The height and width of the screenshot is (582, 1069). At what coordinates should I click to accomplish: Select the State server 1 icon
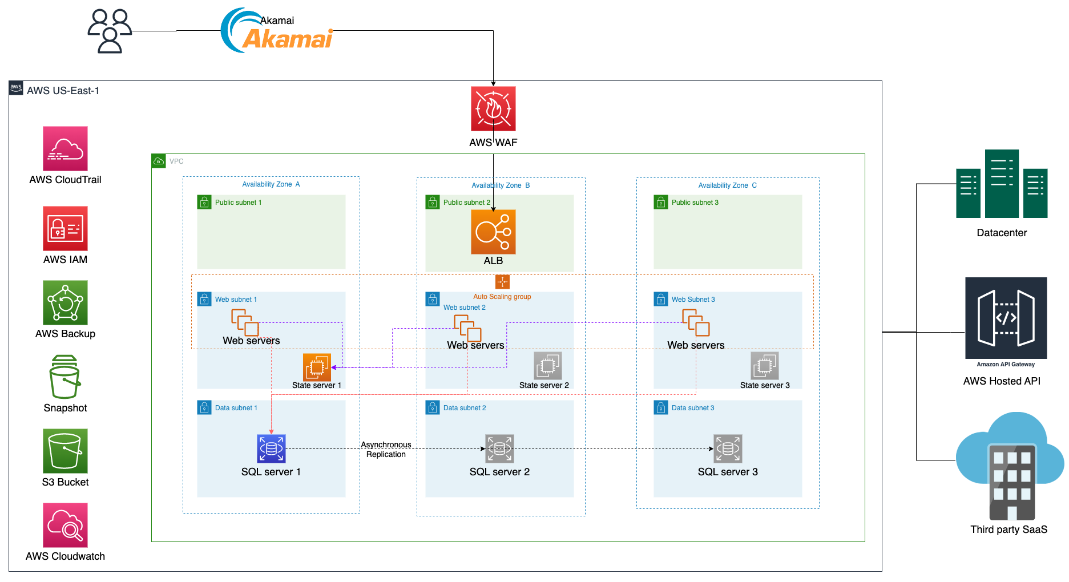317,367
